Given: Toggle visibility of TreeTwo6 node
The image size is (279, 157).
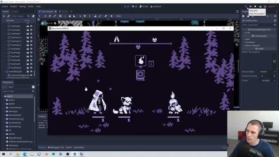Looking at the screenshot, I should pyautogui.click(x=31, y=53).
